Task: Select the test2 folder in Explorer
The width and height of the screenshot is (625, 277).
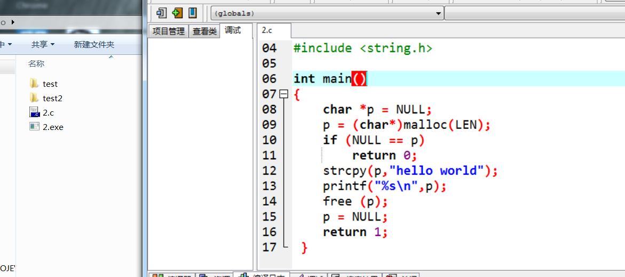Action: click(46, 99)
